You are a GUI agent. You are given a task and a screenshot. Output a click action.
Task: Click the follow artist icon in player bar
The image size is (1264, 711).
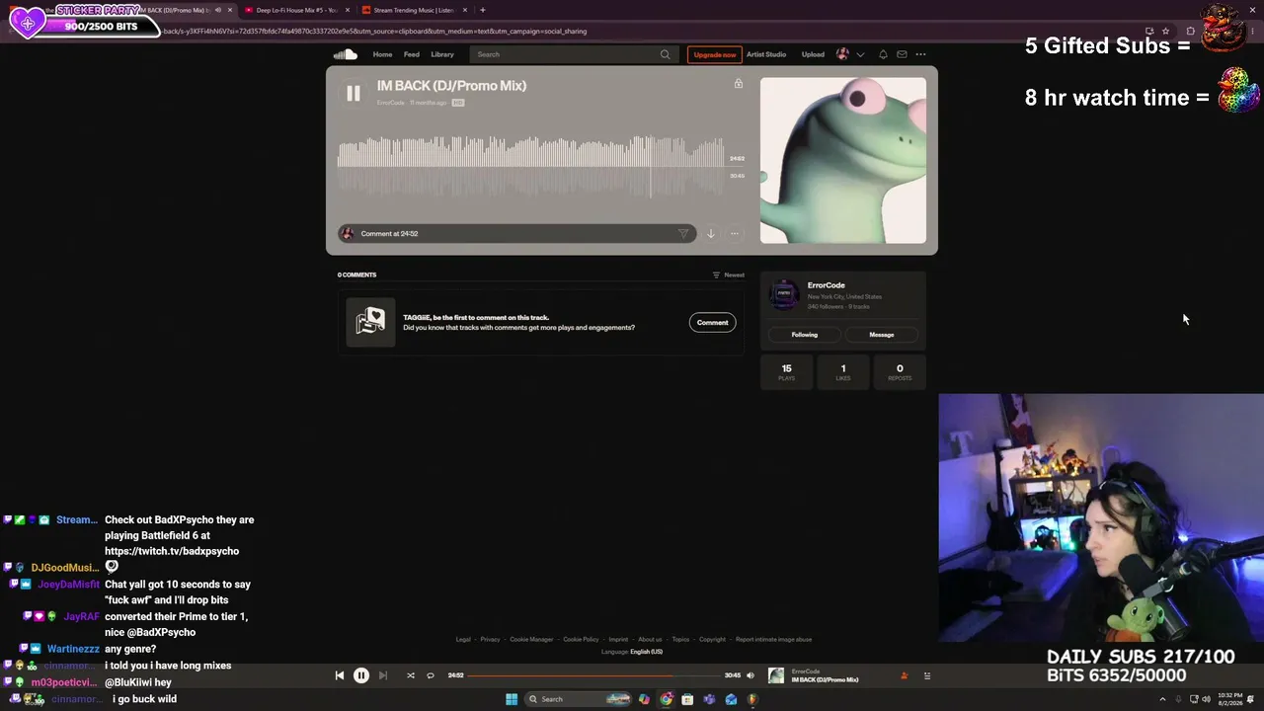(x=904, y=675)
